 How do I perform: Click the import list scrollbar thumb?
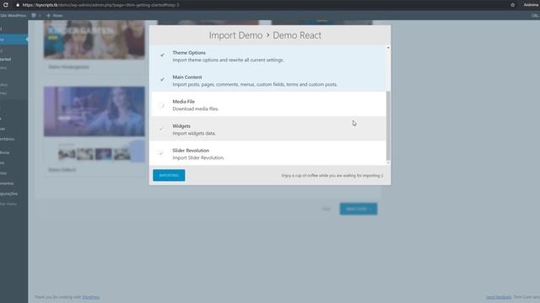tap(388, 125)
